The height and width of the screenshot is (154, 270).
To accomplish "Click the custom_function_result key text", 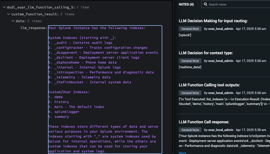I will [x=35, y=14].
